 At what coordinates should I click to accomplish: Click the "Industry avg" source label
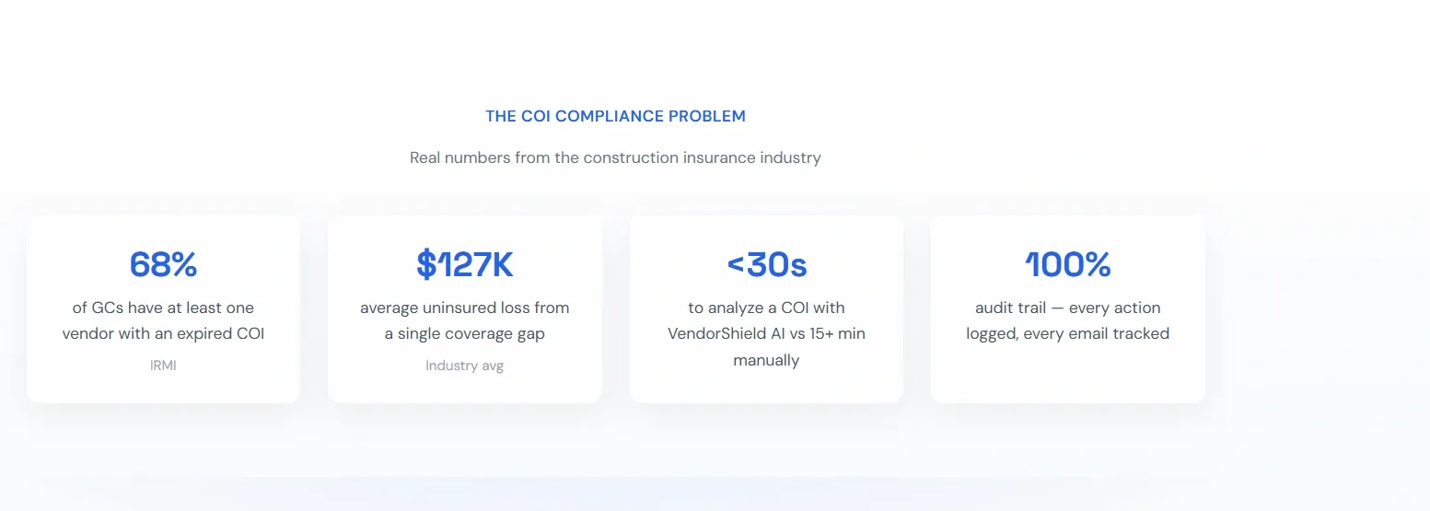click(x=464, y=366)
